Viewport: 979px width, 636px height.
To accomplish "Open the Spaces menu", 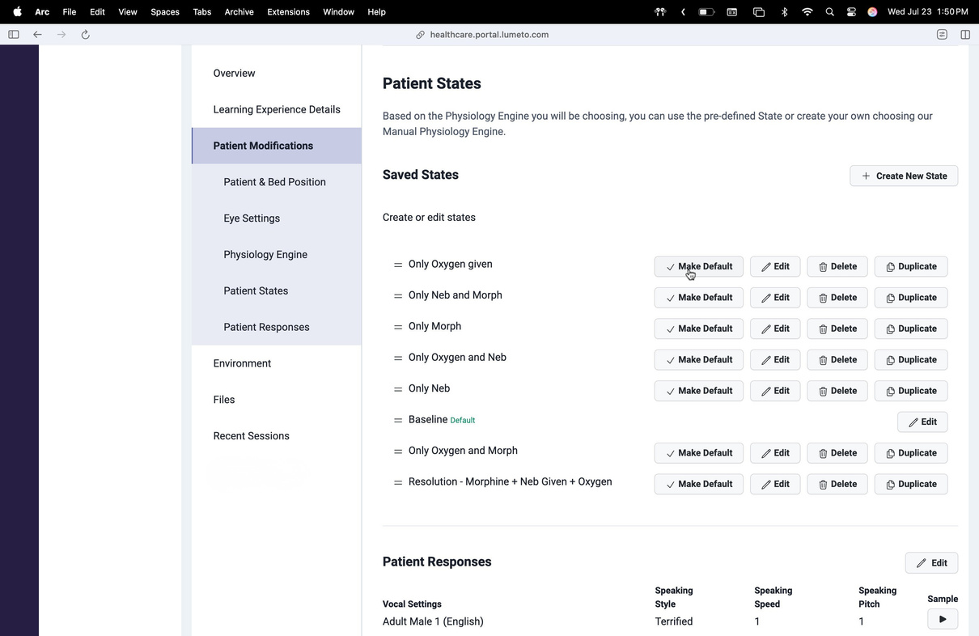I will point(165,12).
